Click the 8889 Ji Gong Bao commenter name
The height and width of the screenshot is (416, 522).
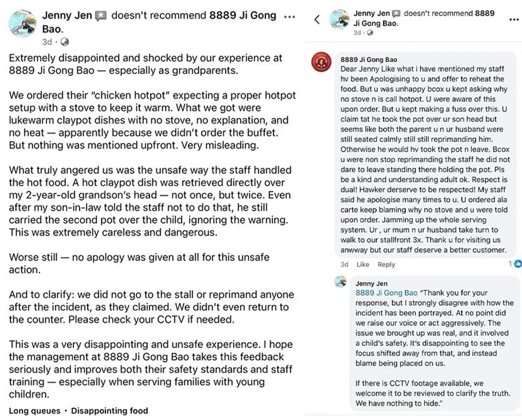point(369,59)
